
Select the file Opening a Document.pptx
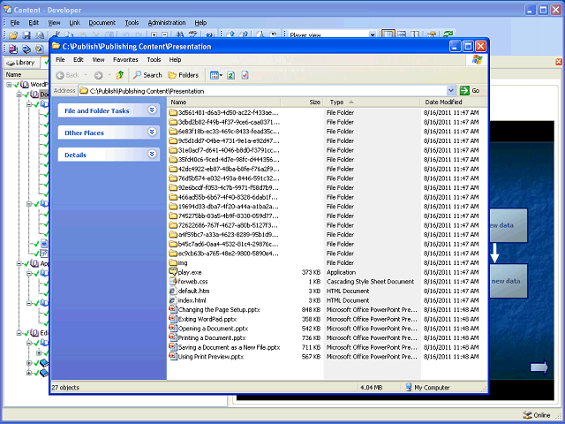coord(213,328)
